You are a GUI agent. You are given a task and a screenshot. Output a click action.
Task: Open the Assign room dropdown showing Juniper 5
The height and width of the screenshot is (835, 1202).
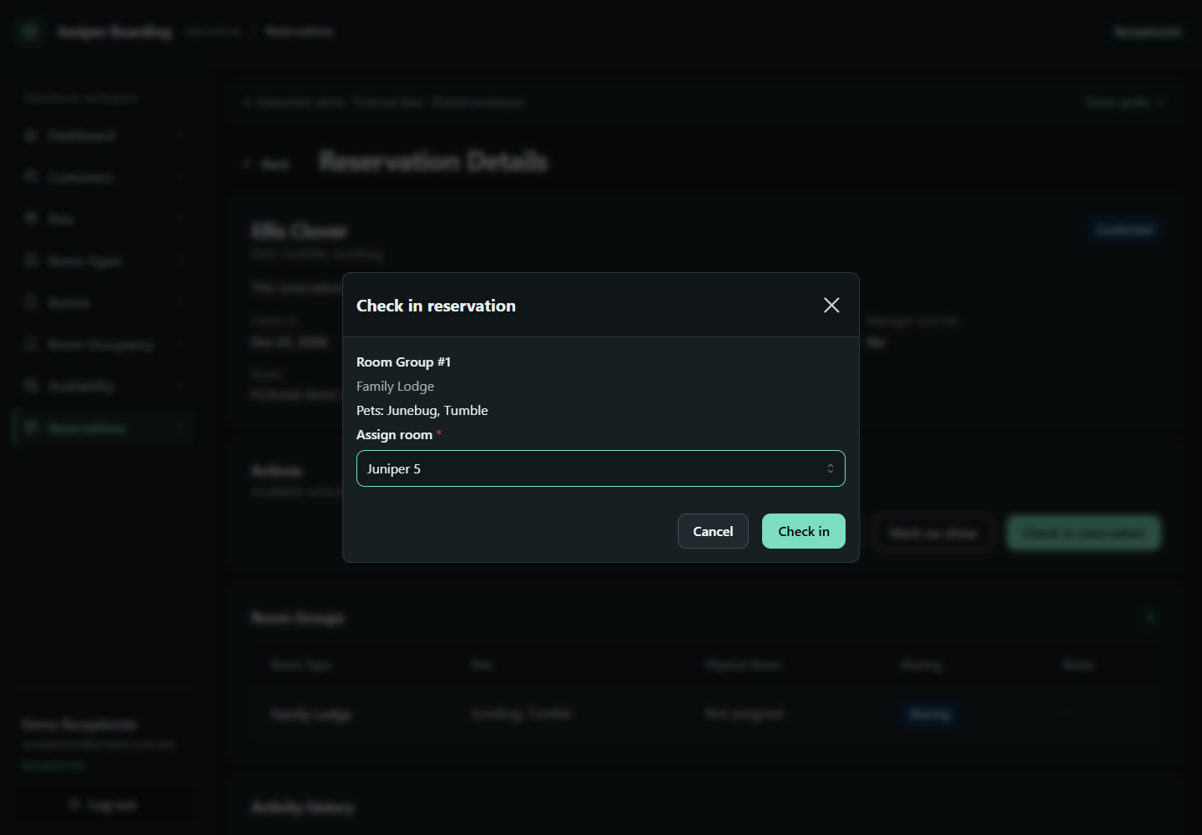pos(601,468)
